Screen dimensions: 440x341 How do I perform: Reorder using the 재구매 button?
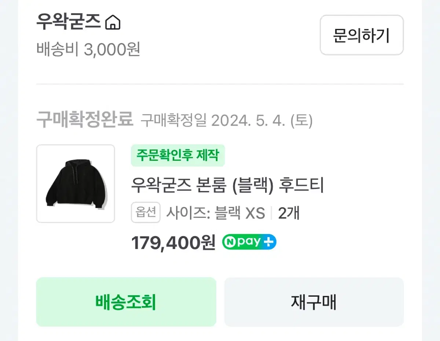pos(314,302)
